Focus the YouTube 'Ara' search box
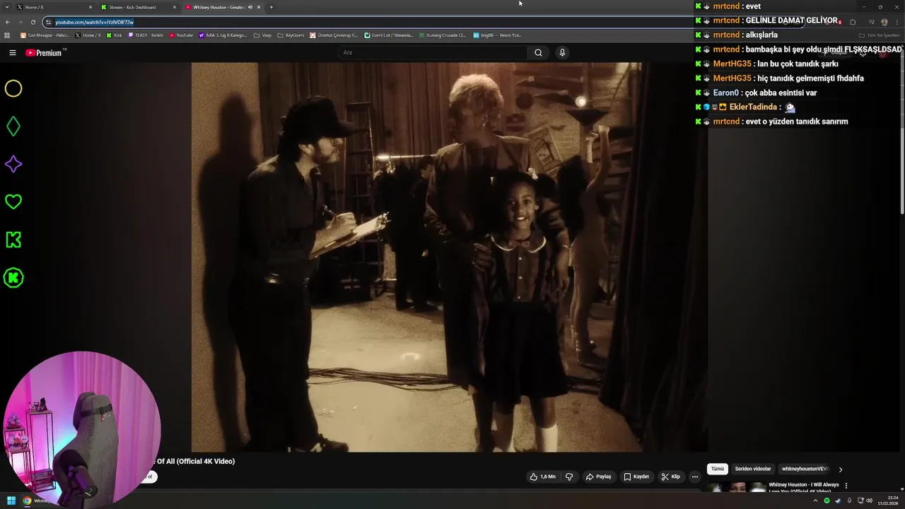 pyautogui.click(x=433, y=52)
